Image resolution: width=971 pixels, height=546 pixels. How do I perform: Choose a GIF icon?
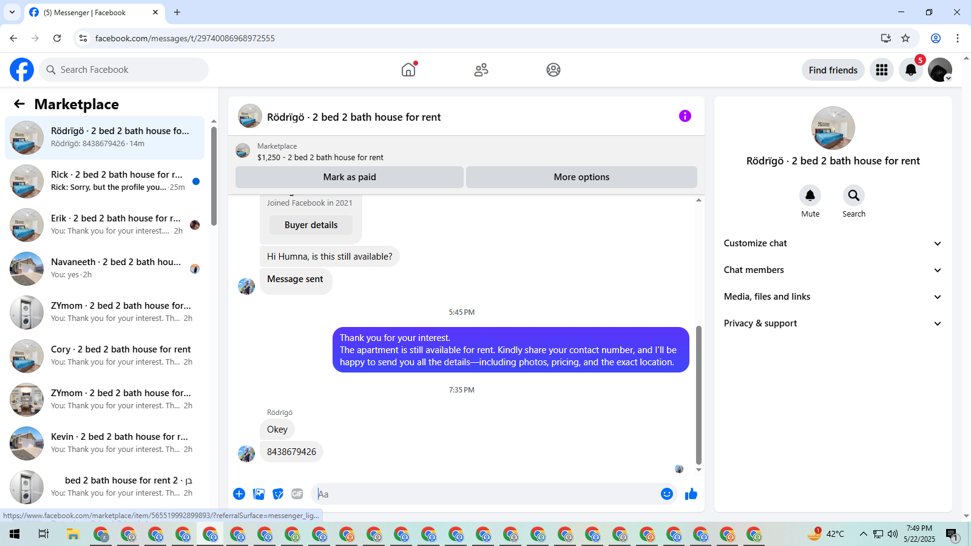tap(297, 494)
